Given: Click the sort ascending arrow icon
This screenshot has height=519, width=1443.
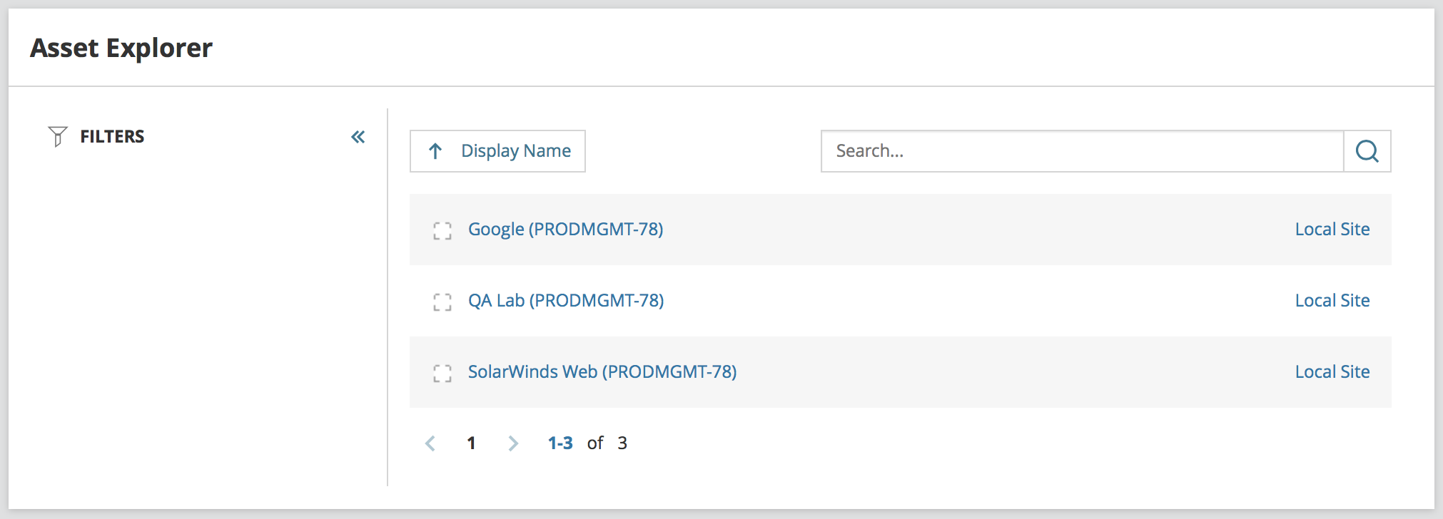Looking at the screenshot, I should (435, 151).
